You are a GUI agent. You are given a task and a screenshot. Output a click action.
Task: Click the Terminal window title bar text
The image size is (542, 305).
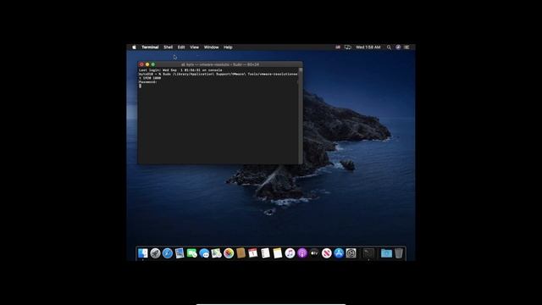click(220, 64)
